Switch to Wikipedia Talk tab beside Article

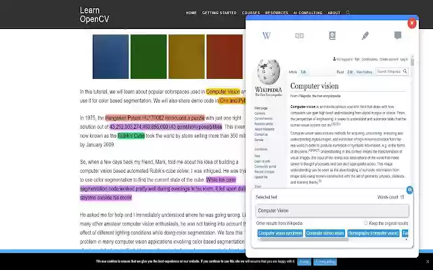(303, 72)
